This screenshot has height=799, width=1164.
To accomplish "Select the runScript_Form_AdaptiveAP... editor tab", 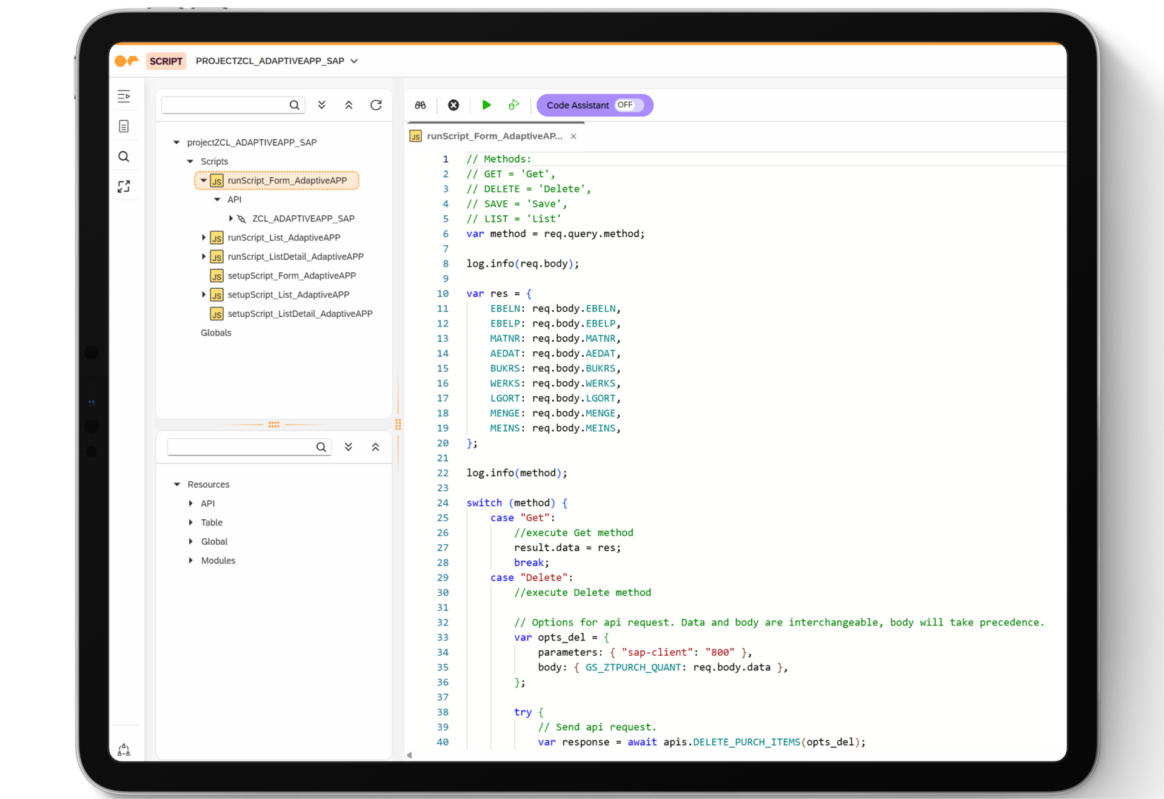I will click(494, 136).
